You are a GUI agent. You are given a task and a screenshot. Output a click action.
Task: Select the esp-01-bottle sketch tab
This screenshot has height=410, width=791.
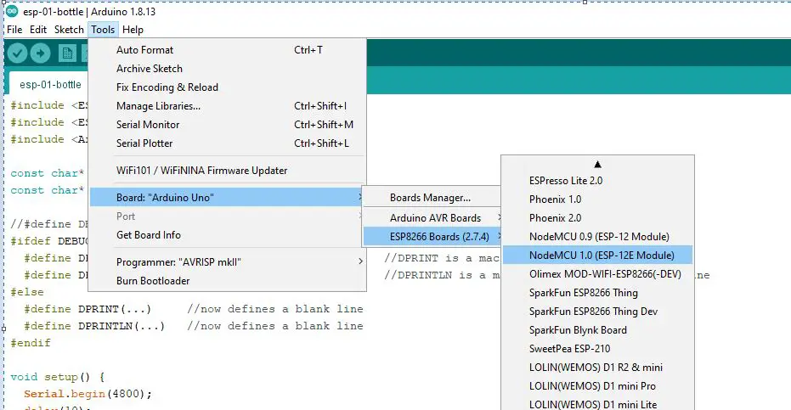click(50, 84)
